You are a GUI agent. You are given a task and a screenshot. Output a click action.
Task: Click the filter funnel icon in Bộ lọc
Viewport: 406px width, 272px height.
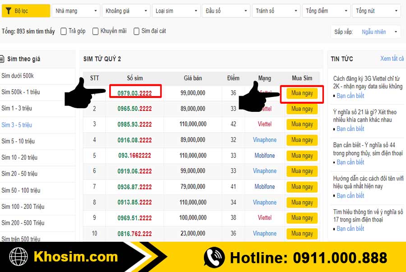pyautogui.click(x=9, y=11)
